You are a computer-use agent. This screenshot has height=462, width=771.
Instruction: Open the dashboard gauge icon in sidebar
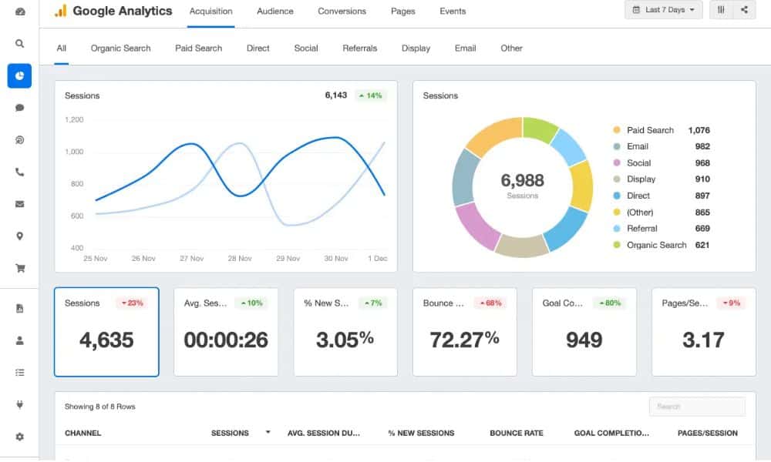pyautogui.click(x=19, y=12)
